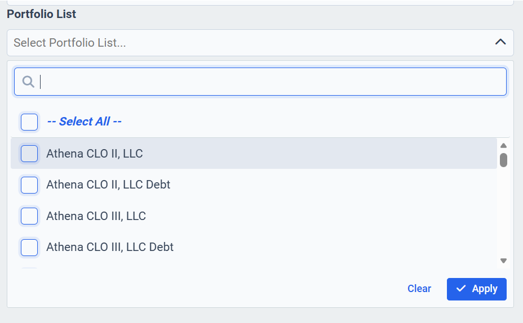This screenshot has height=323, width=523.
Task: Choose the Athena CLO II, LLC Debt label
Action: click(108, 185)
